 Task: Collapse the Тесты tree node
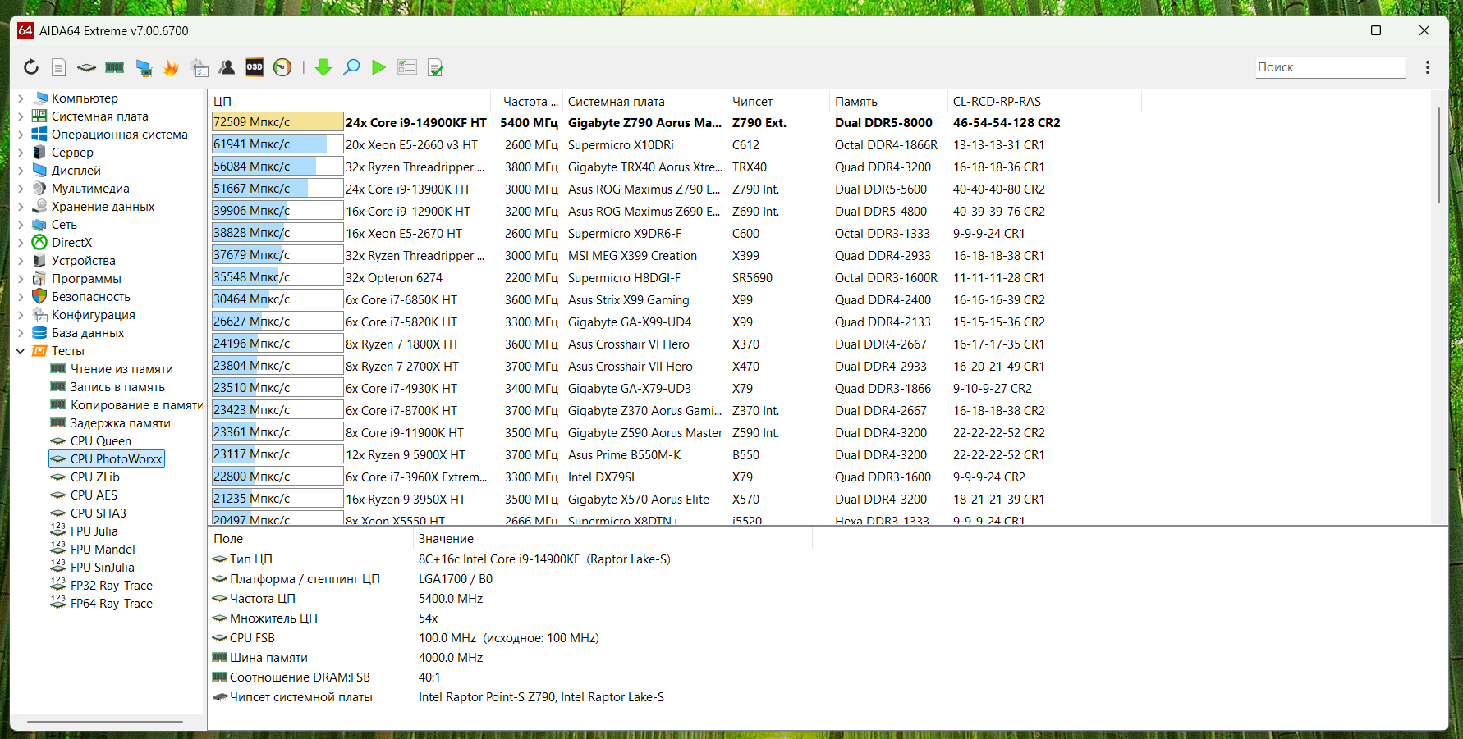(21, 351)
